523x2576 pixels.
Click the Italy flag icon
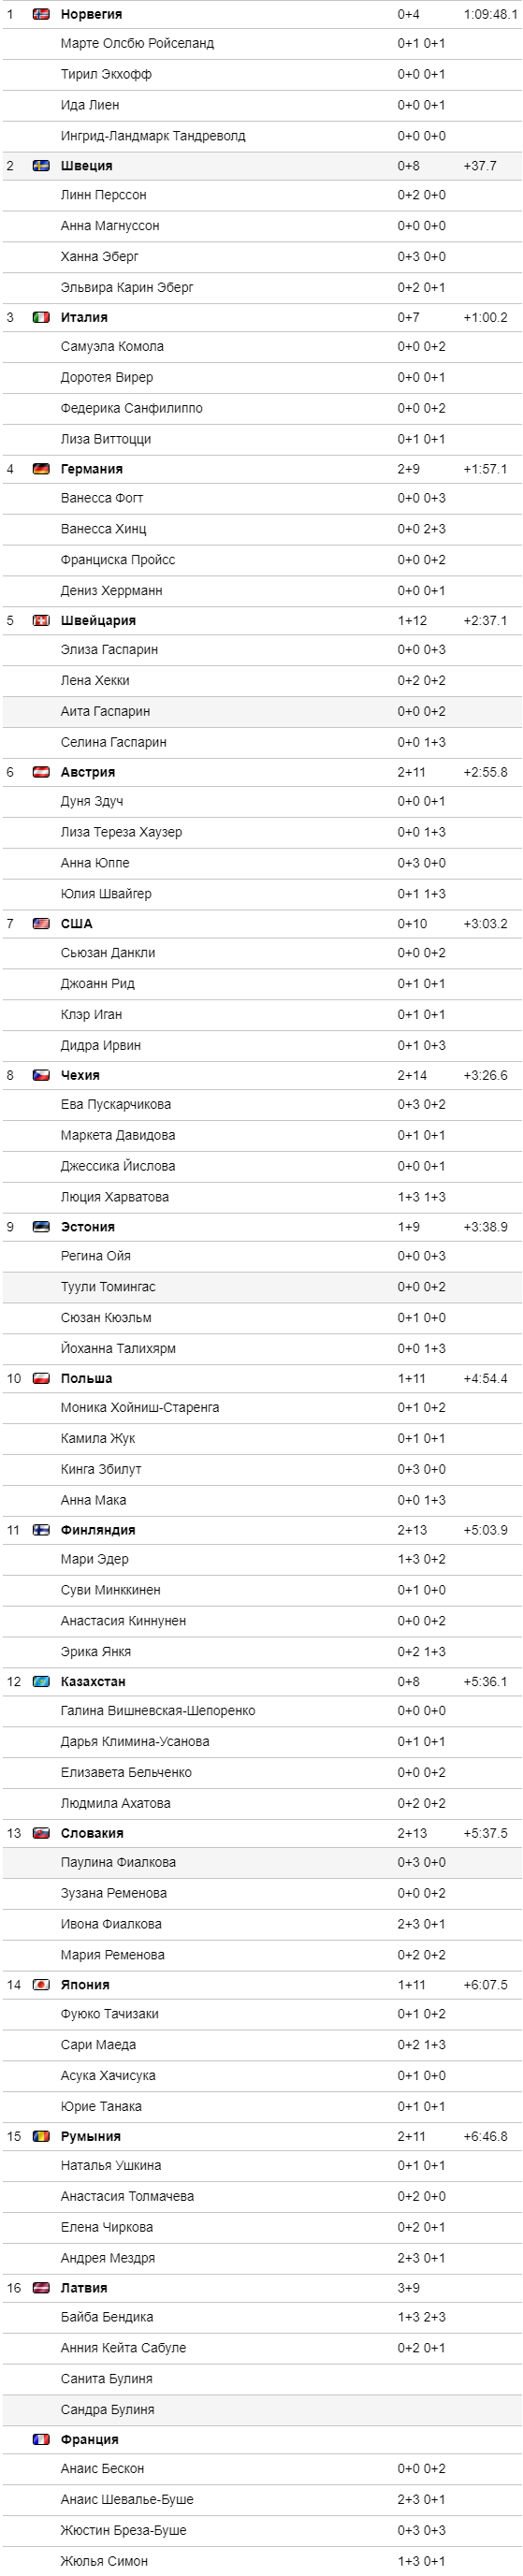41,317
